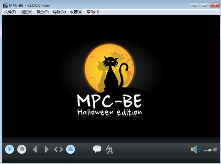The height and width of the screenshot is (164, 221).
Task: Start playback with the Play button
Action: (9, 149)
